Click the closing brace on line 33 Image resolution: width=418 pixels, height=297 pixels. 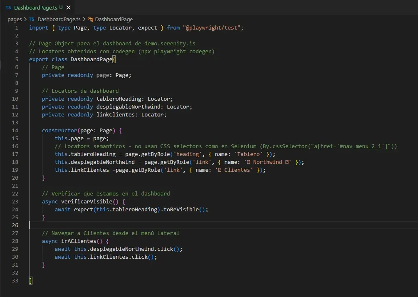coord(30,280)
